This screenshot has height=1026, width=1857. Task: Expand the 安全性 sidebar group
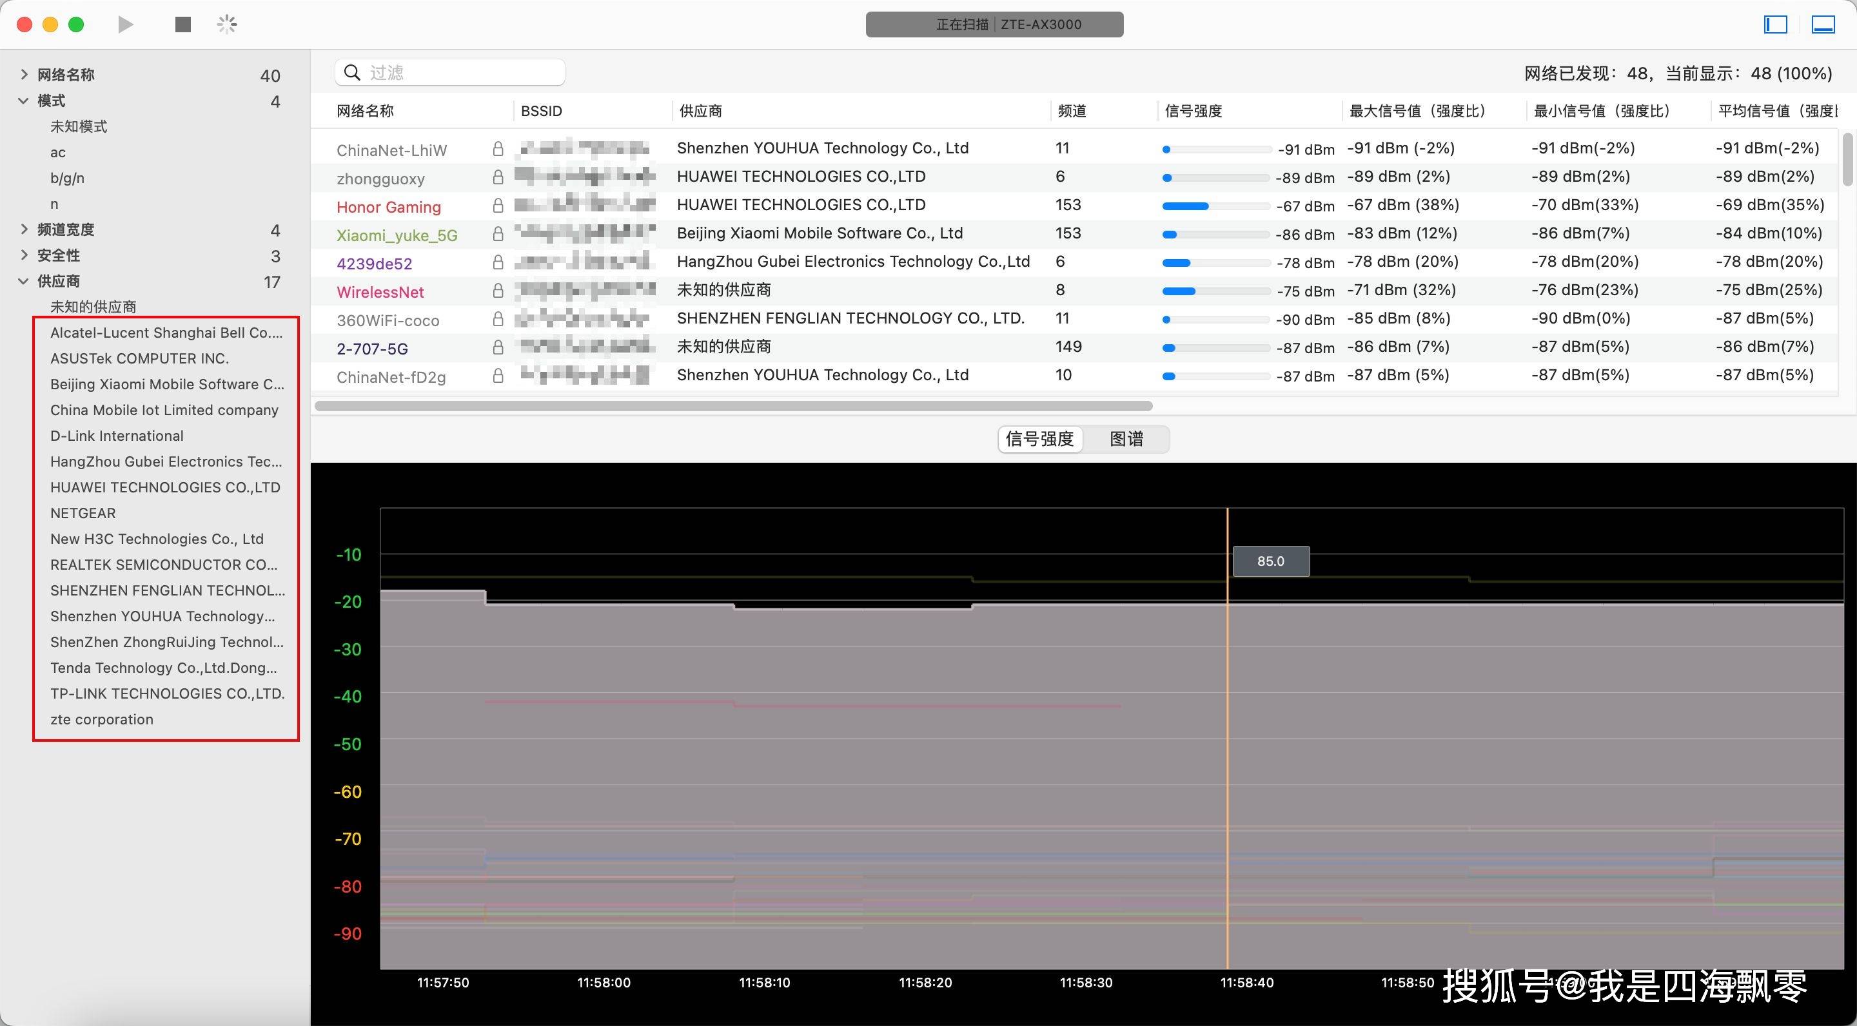click(x=24, y=255)
